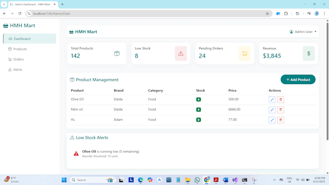Click the HL stock badge showing 0
Viewport: 329px width, 185px height.
click(198, 120)
